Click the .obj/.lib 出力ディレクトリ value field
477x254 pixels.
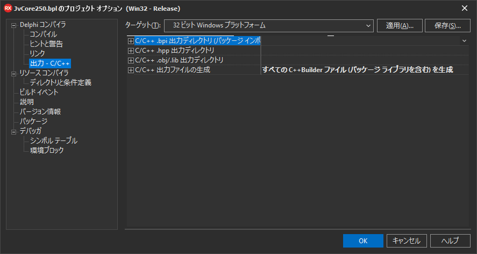[x=365, y=60]
